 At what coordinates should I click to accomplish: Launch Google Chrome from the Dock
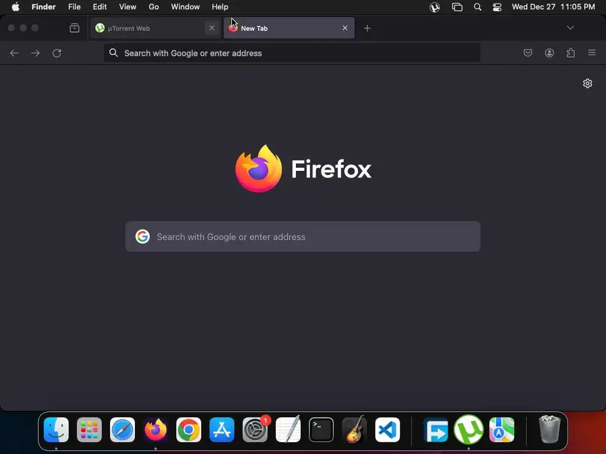[189, 430]
